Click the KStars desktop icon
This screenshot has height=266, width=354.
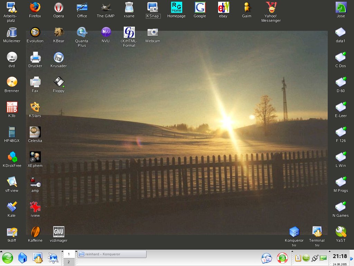coord(35,107)
